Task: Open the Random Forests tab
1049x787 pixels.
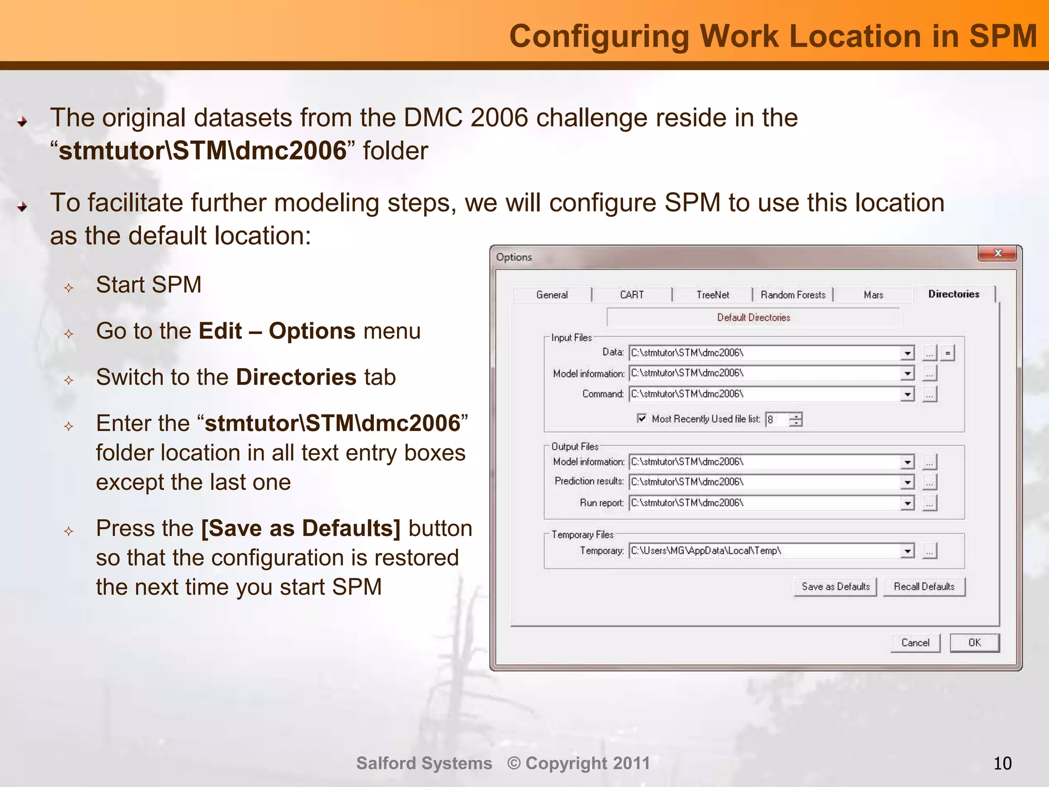Action: click(x=793, y=295)
